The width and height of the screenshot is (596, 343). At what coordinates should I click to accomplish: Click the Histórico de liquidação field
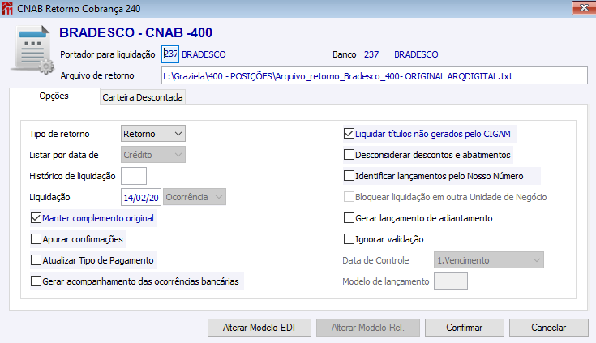[134, 176]
